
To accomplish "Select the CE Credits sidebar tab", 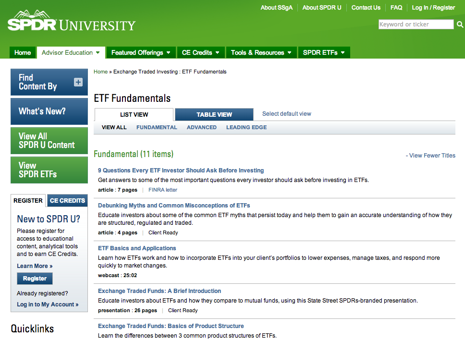I will (67, 200).
